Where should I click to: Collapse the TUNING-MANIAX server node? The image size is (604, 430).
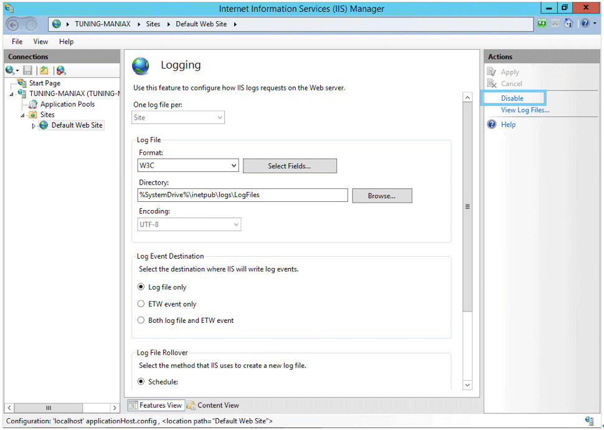[x=11, y=94]
